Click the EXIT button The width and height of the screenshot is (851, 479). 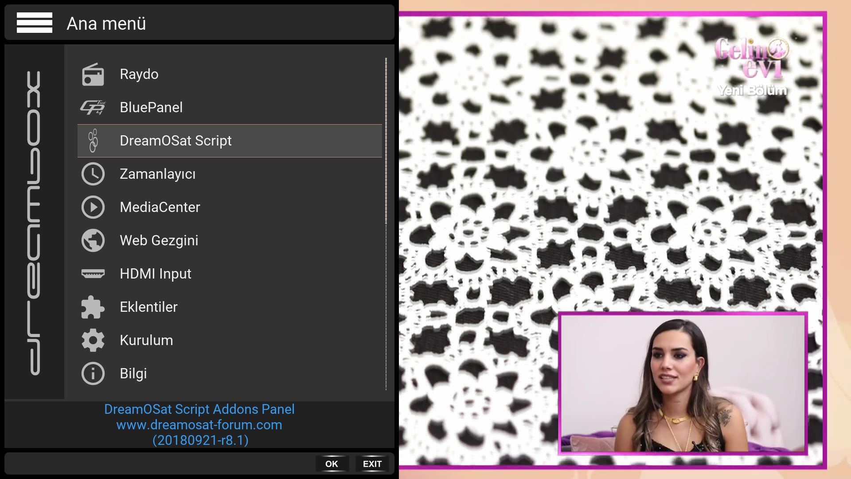pyautogui.click(x=372, y=464)
